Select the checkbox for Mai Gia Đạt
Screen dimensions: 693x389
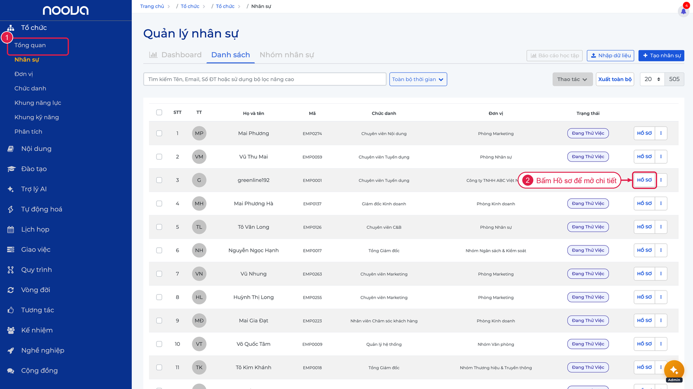click(159, 320)
